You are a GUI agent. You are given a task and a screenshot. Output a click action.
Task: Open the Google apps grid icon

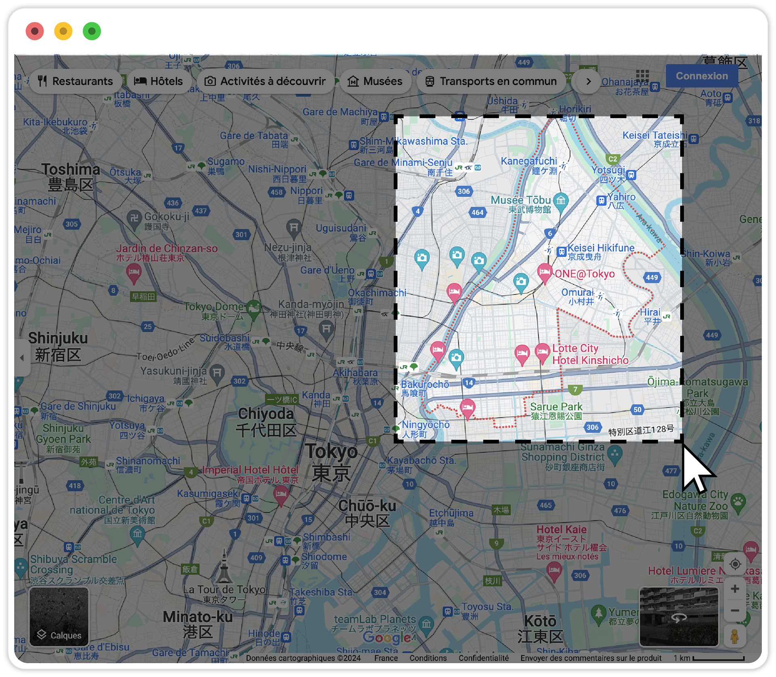point(642,75)
